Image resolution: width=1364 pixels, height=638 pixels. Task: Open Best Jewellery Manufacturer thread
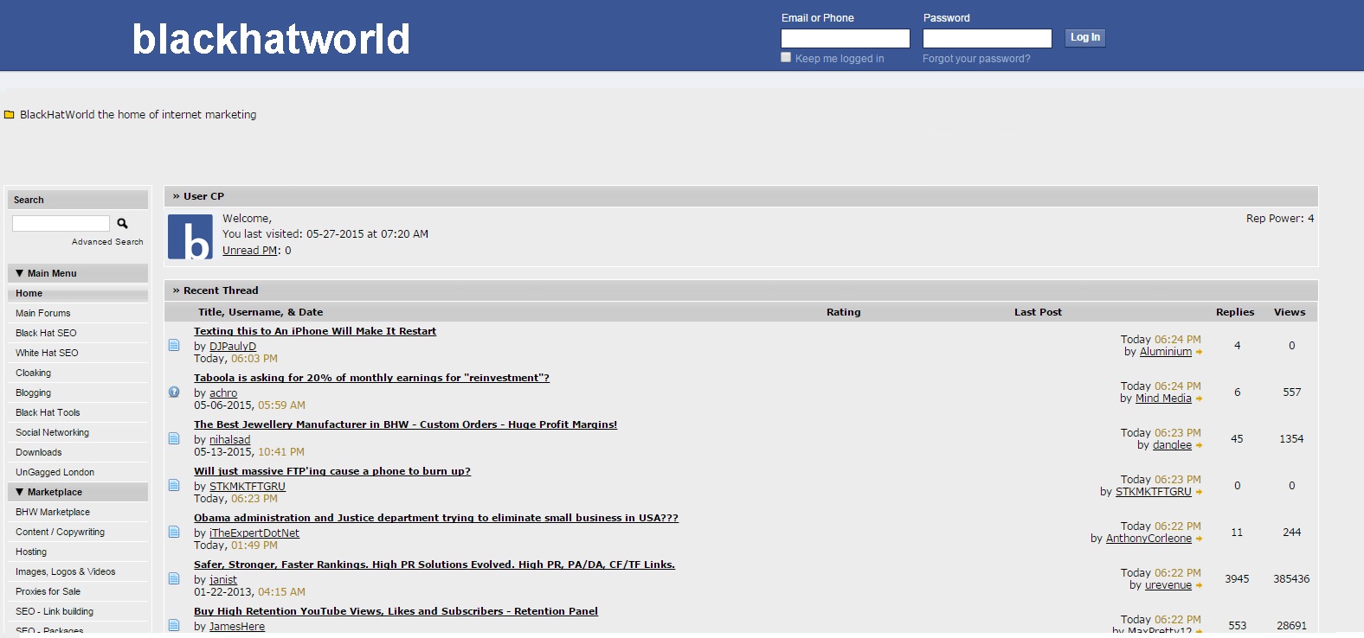[405, 424]
